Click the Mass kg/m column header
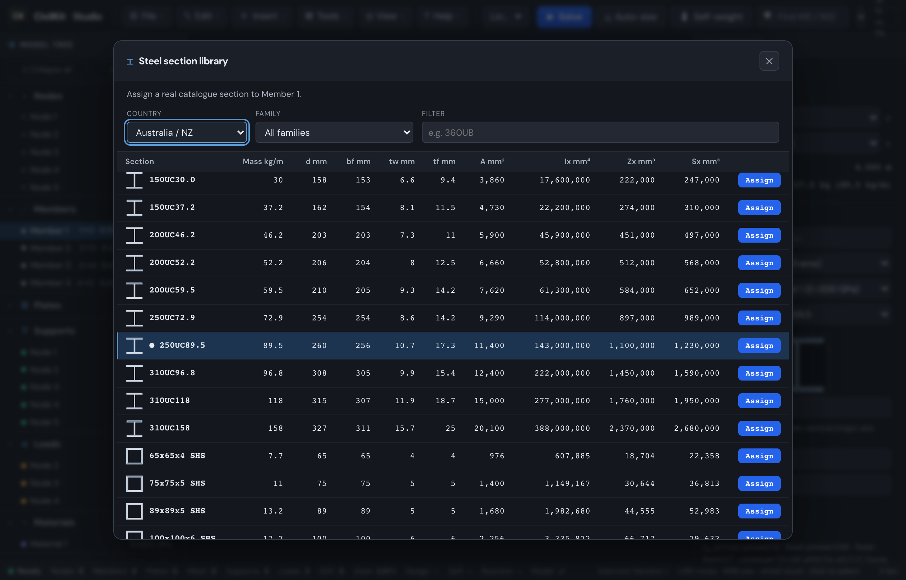Viewport: 906px width, 580px height. pyautogui.click(x=263, y=162)
